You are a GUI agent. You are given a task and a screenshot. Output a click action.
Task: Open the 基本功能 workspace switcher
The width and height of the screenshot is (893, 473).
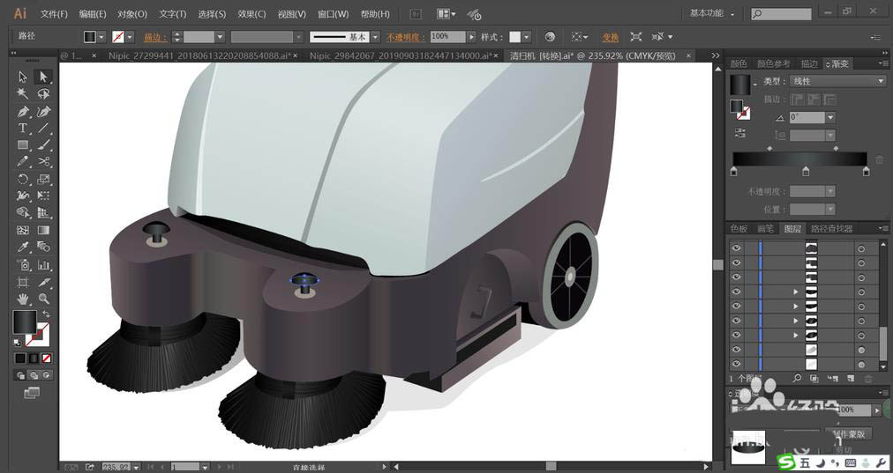(x=712, y=13)
